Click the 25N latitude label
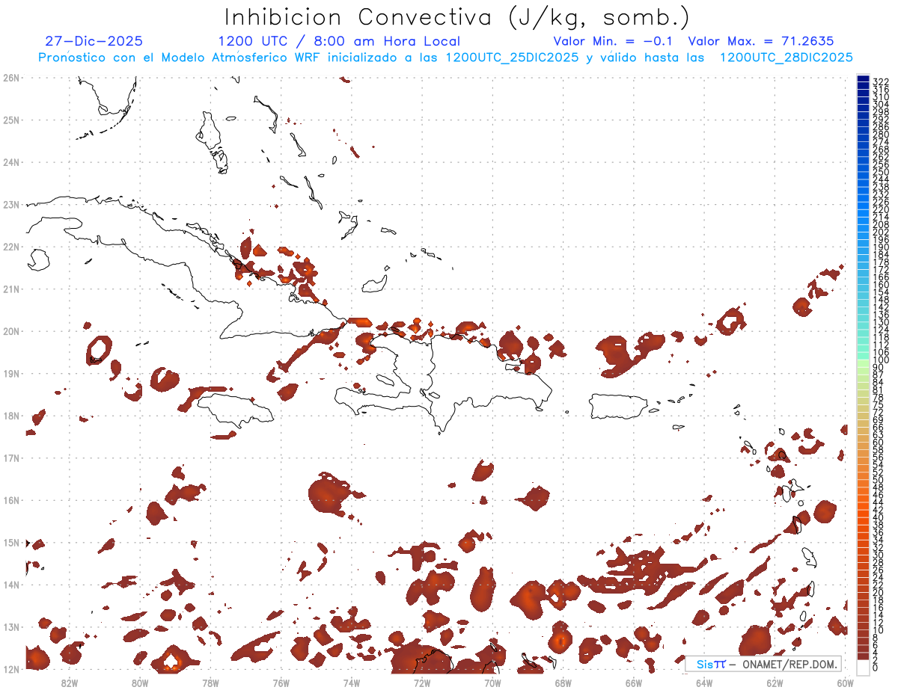The width and height of the screenshot is (898, 693). coord(10,120)
